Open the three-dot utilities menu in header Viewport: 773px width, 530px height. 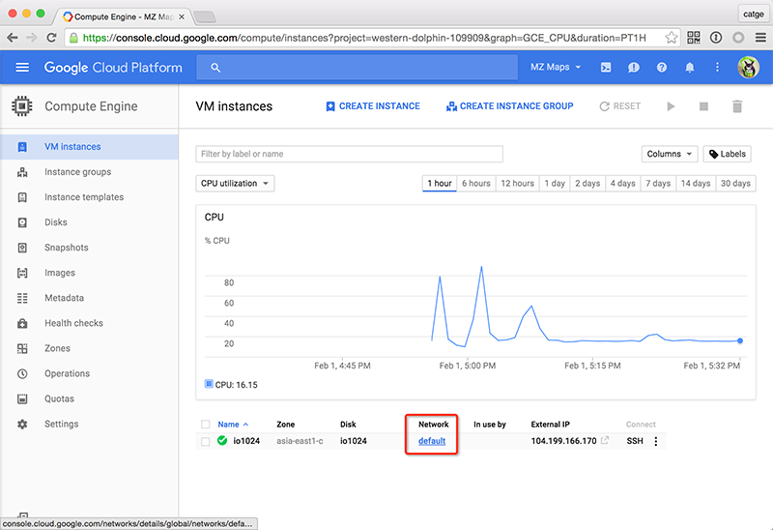click(717, 67)
